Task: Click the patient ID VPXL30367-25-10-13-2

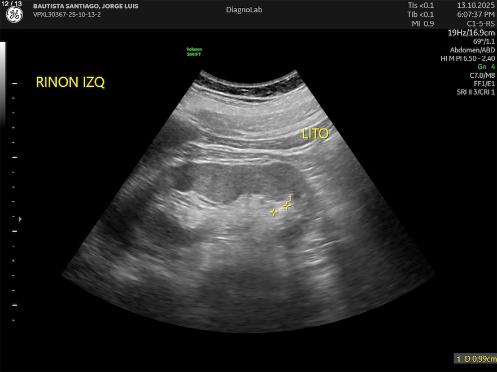Action: [68, 14]
